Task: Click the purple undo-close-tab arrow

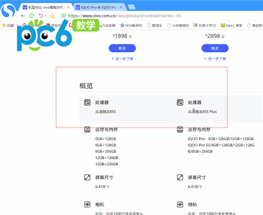Action: (x=41, y=16)
